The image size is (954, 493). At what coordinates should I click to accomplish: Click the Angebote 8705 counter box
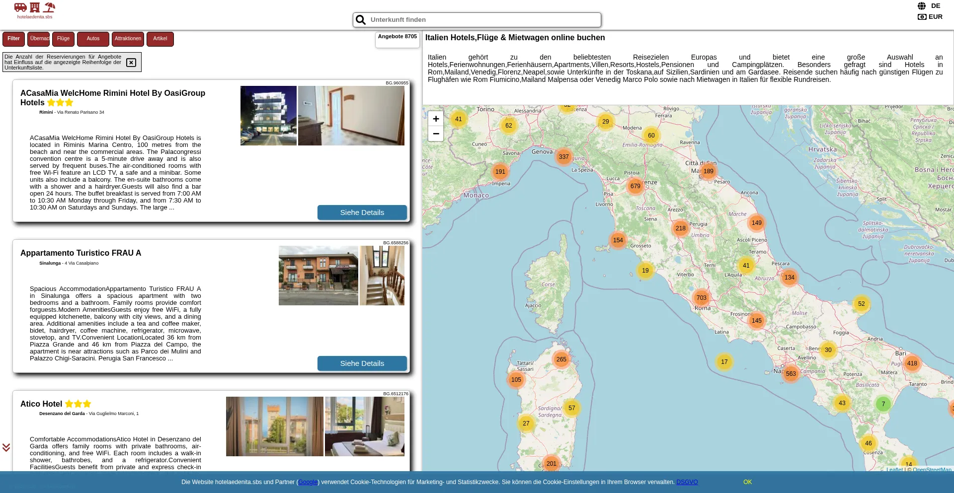(x=397, y=40)
